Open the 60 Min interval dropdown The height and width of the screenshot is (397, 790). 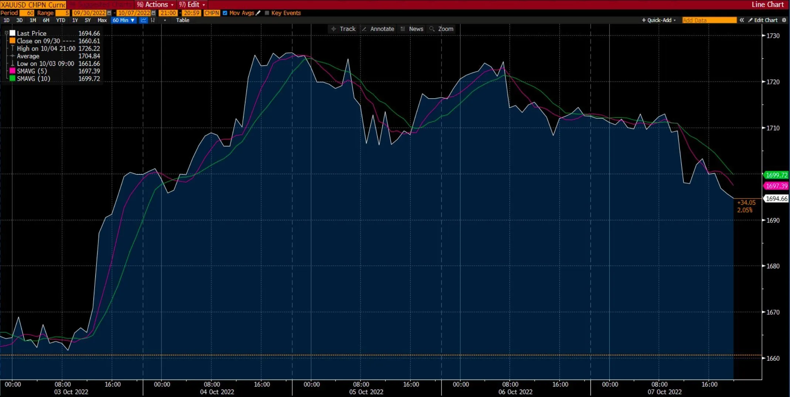tap(123, 20)
